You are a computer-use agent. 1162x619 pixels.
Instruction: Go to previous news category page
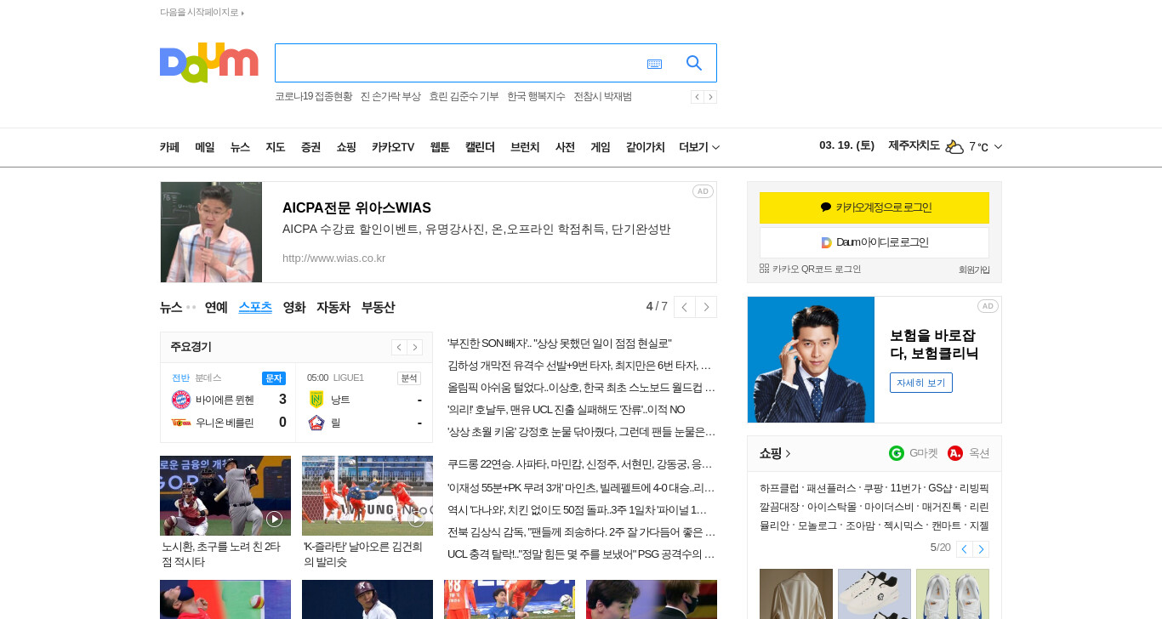tap(684, 307)
